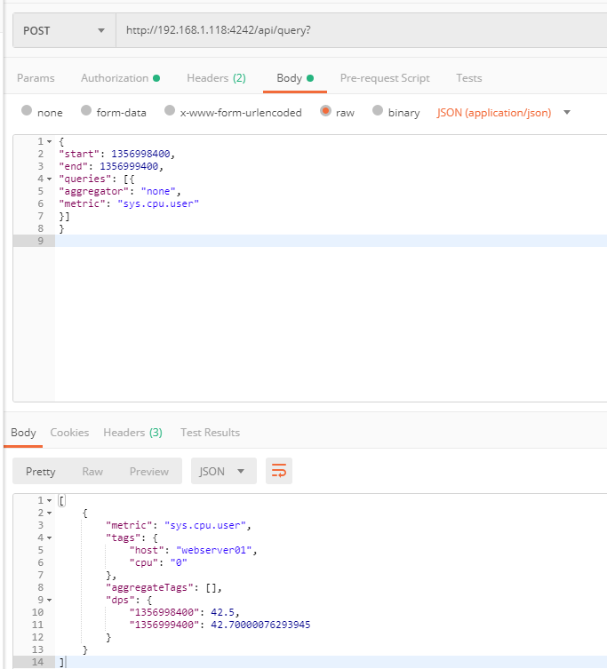Switch to the Params tab
This screenshot has width=607, height=669.
pos(36,78)
